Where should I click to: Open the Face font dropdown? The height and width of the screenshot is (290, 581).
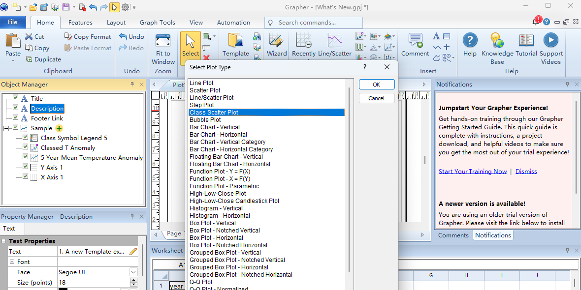[133, 272]
